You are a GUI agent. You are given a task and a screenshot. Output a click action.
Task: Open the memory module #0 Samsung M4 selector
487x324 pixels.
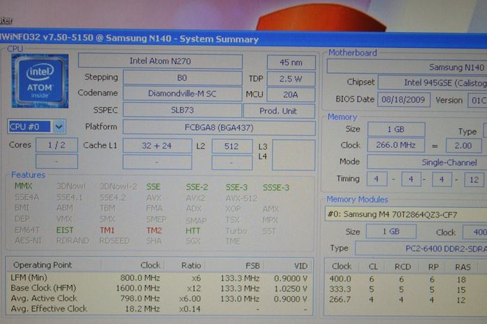click(406, 214)
